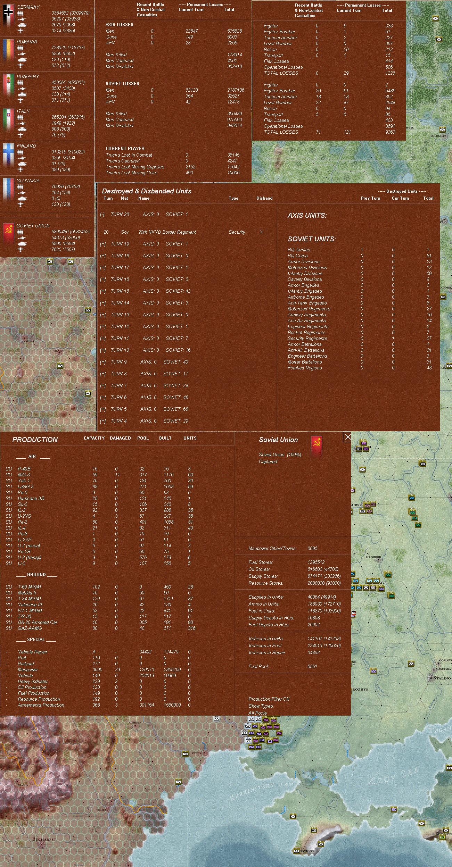Click Rumania's aircraft icon
Image resolution: width=452 pixels, height=867 pixels.
(20, 66)
